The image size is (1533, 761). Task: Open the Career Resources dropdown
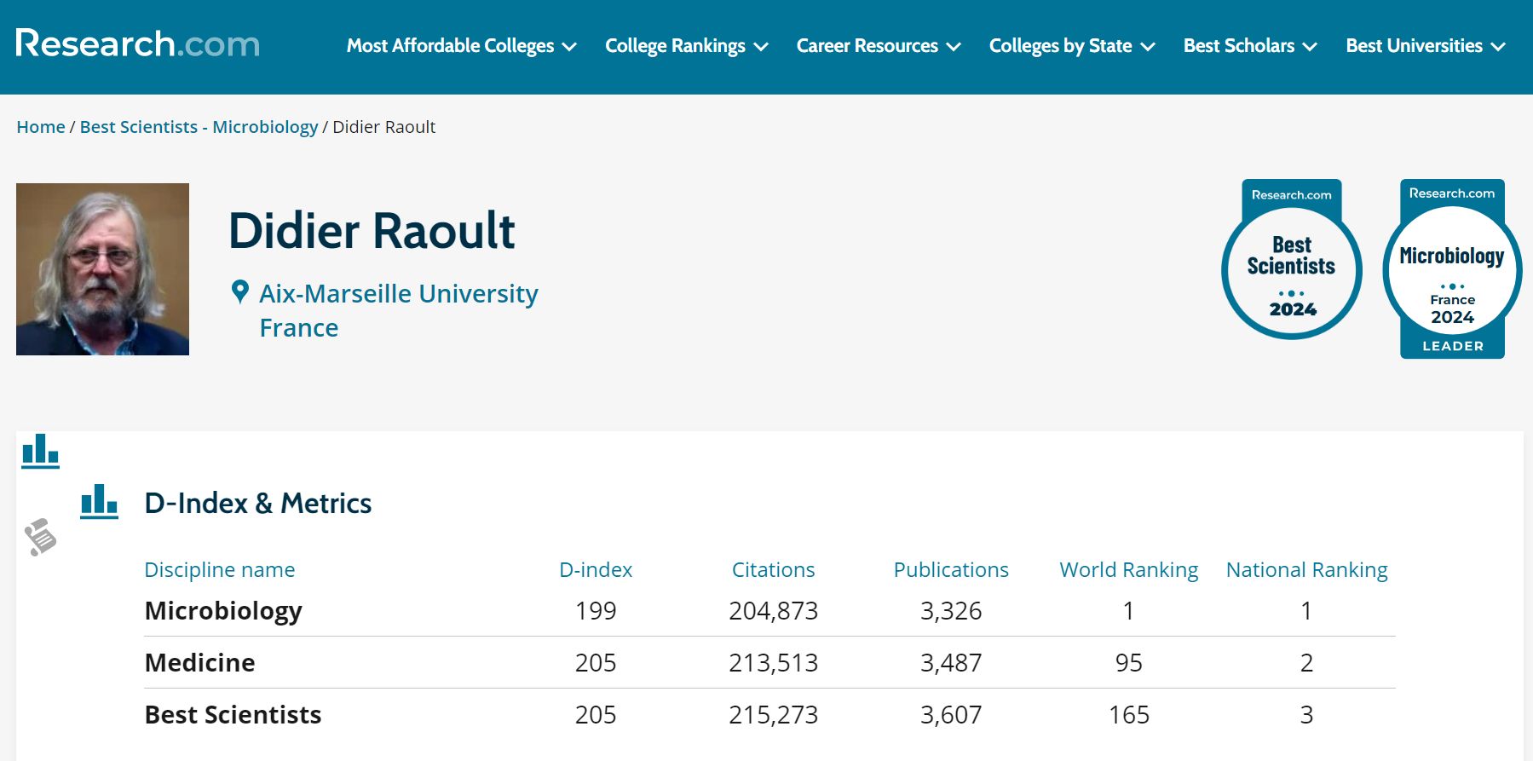click(x=878, y=46)
